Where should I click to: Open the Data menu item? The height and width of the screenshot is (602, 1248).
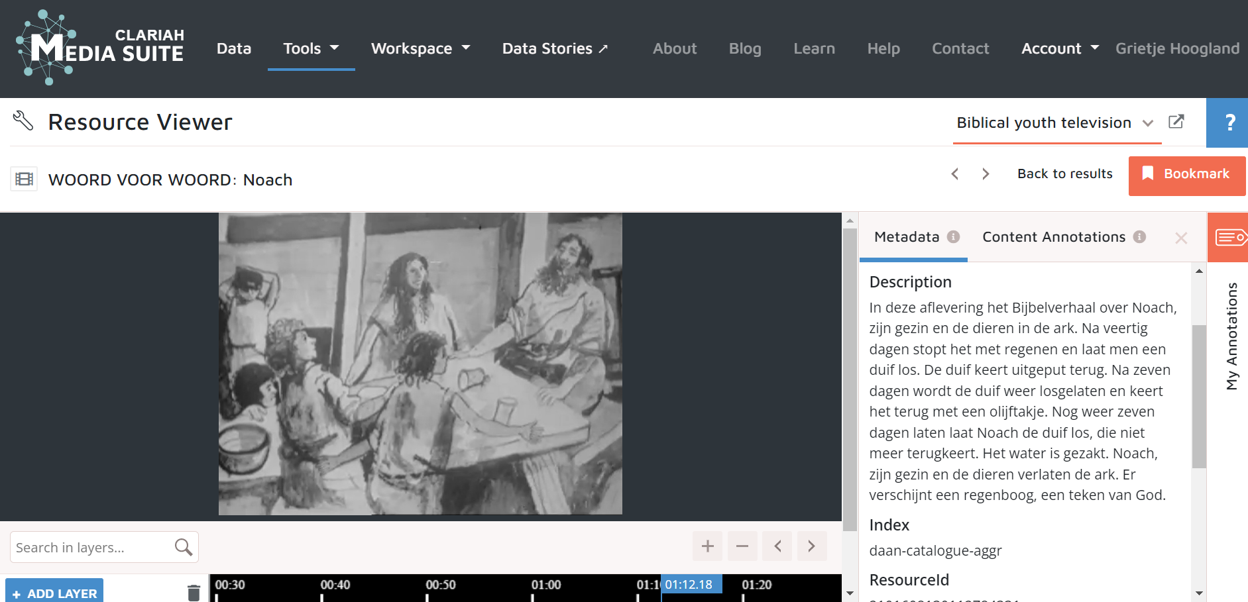234,48
